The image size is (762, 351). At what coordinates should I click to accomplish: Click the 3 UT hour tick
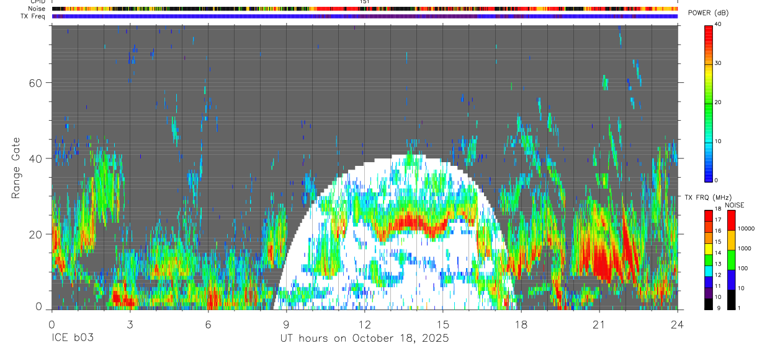(130, 324)
